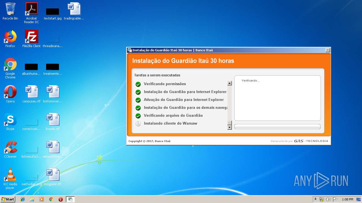The height and width of the screenshot is (203, 362).
Task: Open the Action Center flag icon
Action: pyautogui.click(x=335, y=199)
